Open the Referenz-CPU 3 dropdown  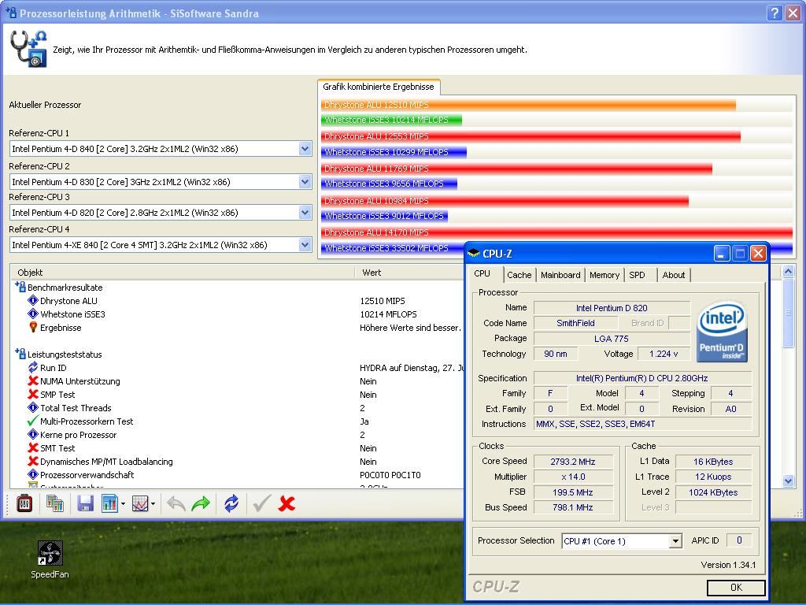pos(305,213)
